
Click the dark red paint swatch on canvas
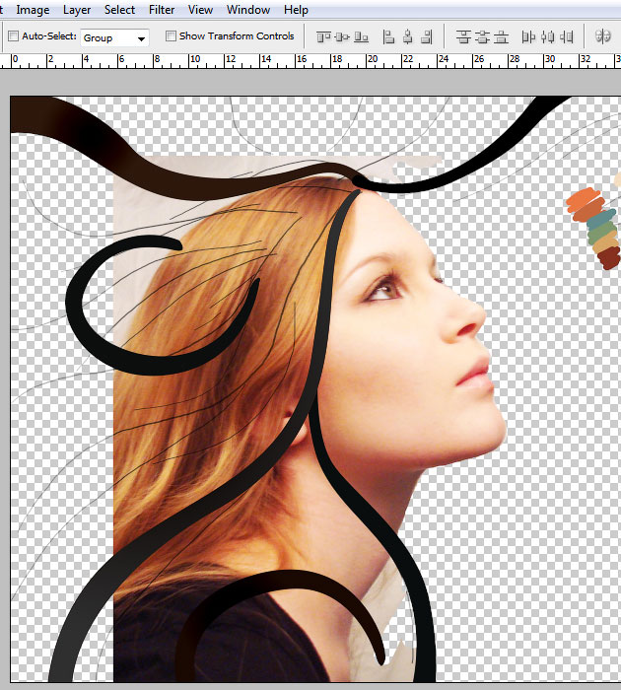click(x=609, y=258)
